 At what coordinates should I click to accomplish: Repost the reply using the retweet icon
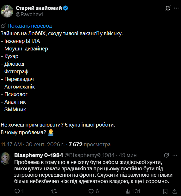click(x=54, y=191)
